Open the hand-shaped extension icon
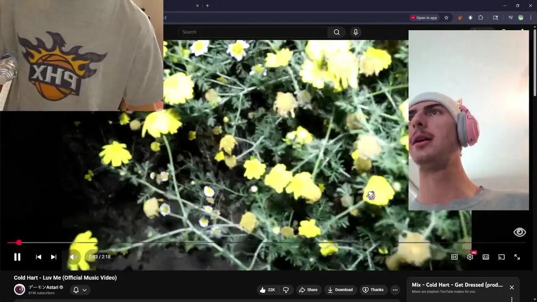 [x=470, y=18]
